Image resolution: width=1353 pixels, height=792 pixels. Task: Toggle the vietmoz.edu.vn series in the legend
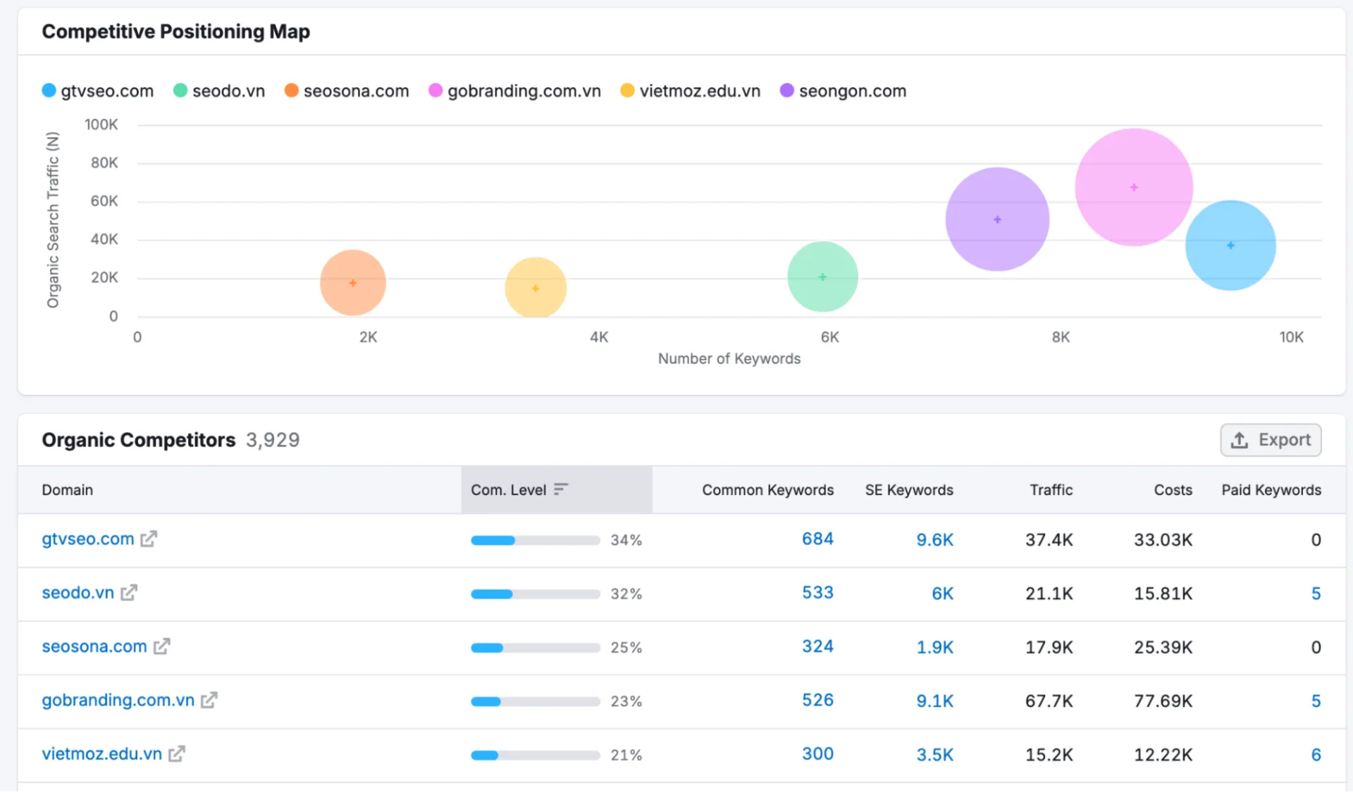tap(690, 91)
